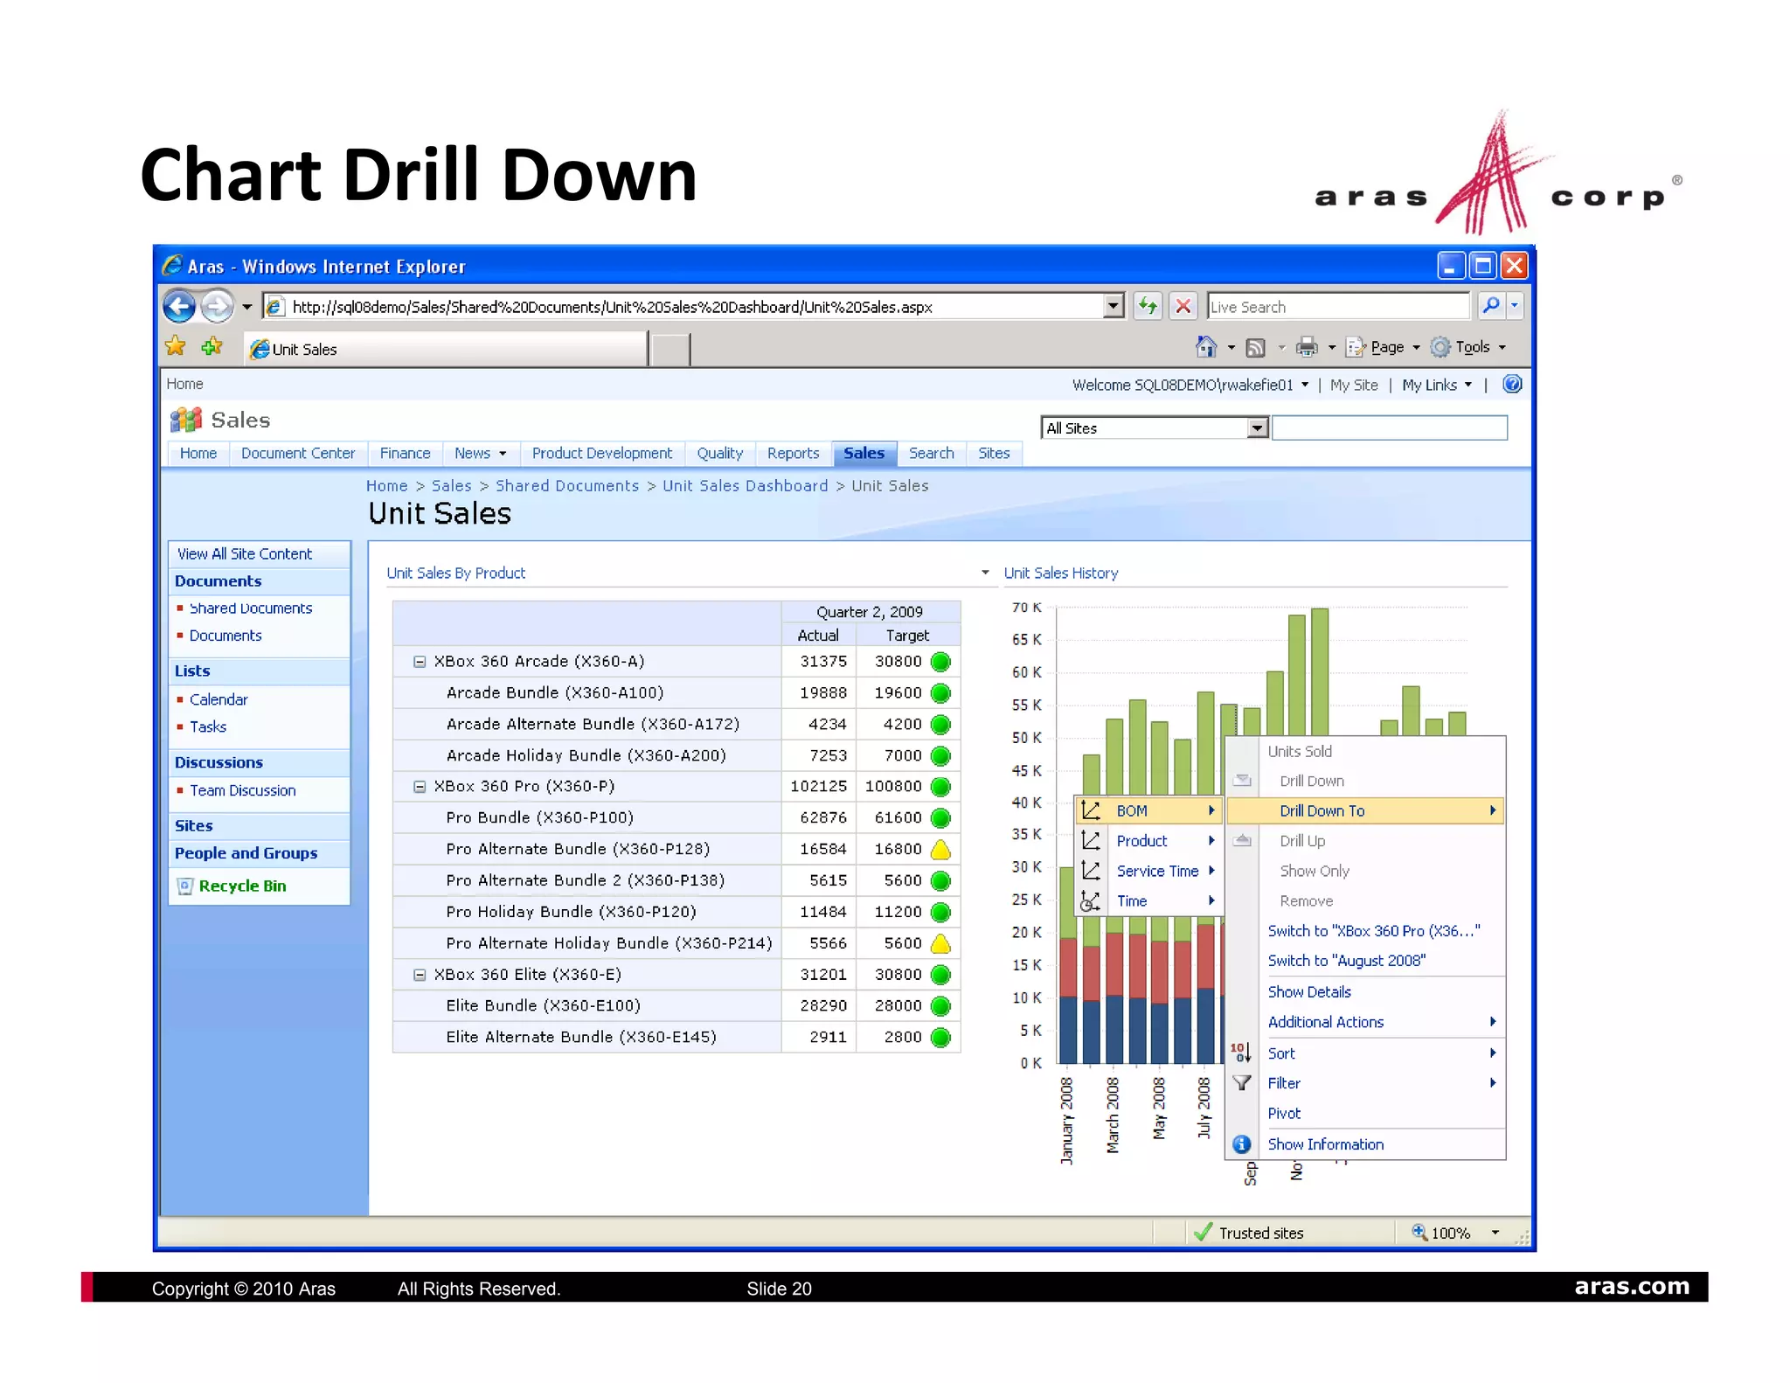Collapse the XBox 360 Elite row

point(420,975)
